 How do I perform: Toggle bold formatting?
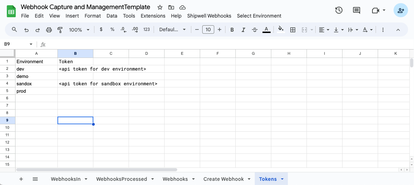[232, 30]
